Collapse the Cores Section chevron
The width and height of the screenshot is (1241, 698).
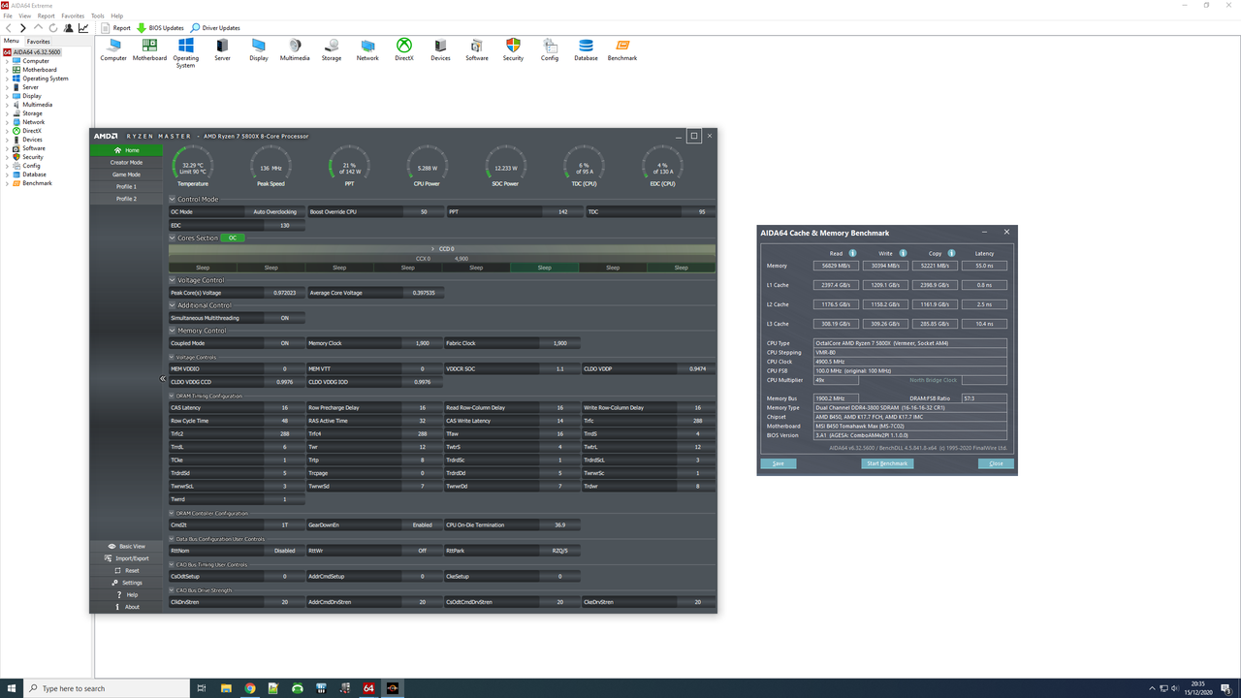tap(173, 238)
